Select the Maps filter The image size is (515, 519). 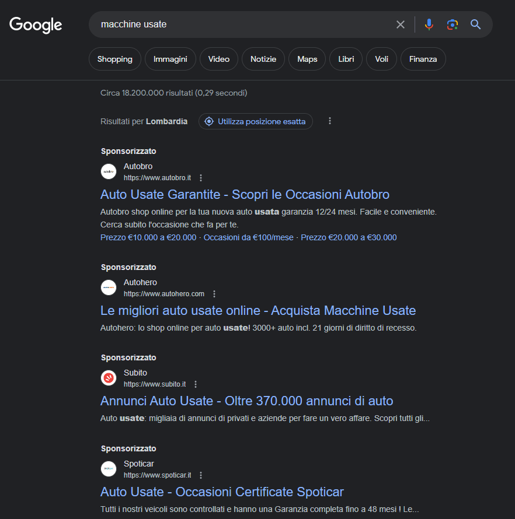coord(307,59)
